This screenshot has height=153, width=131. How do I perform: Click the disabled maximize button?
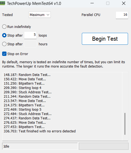coord(108,3)
